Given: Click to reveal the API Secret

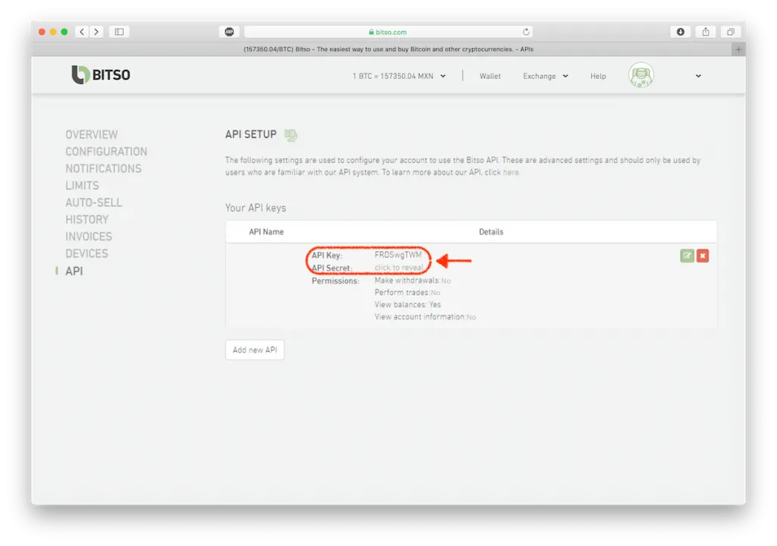Looking at the screenshot, I should coord(399,268).
